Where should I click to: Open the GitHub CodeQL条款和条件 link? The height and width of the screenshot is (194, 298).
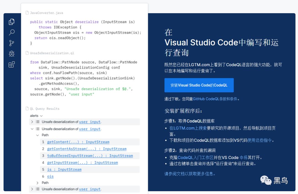pyautogui.click(x=215, y=99)
